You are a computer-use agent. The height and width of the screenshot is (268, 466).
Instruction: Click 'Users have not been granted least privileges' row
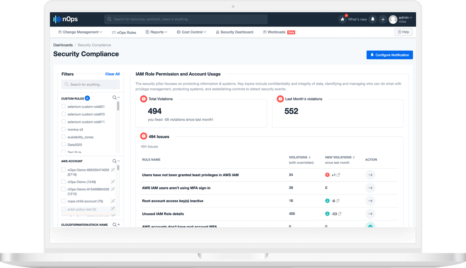tap(270, 175)
